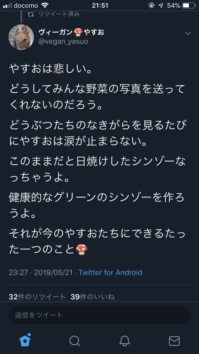Expand the tweet options chevron menu
Viewport: 199px width, 354px height.
[188, 33]
